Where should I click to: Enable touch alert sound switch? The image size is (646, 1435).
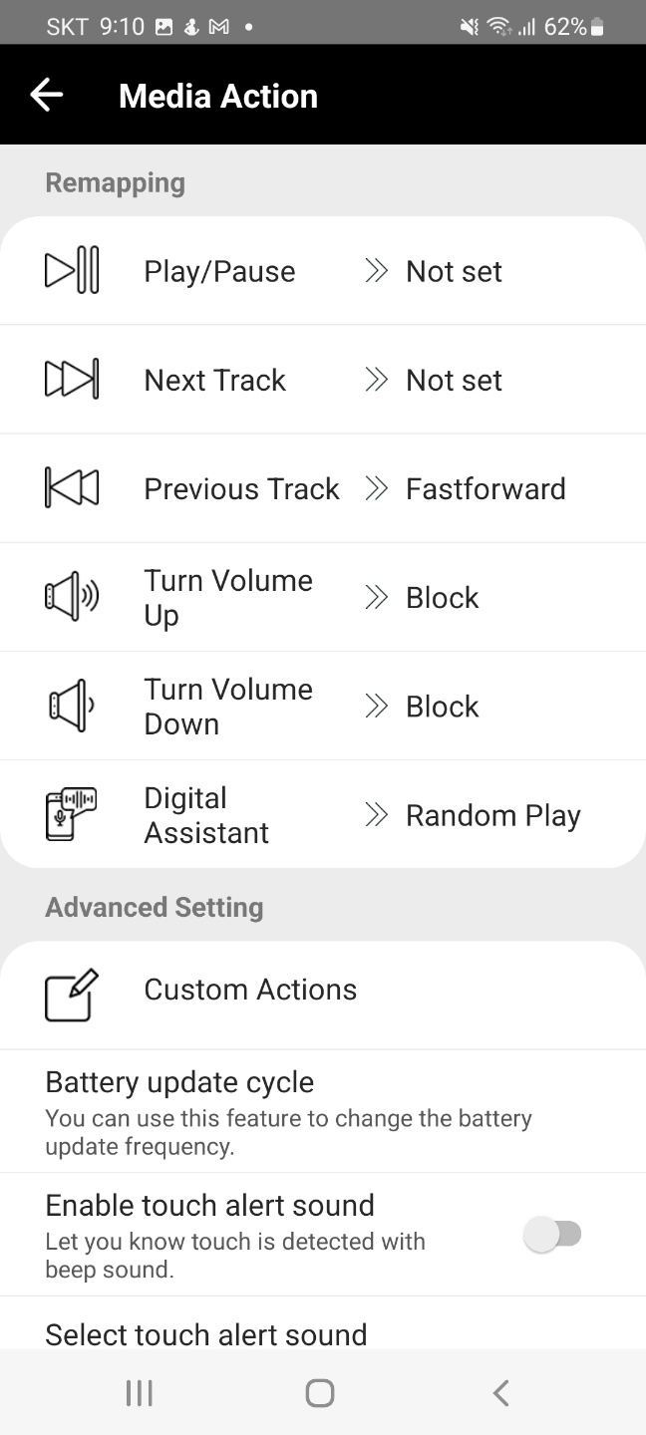[x=553, y=1235]
